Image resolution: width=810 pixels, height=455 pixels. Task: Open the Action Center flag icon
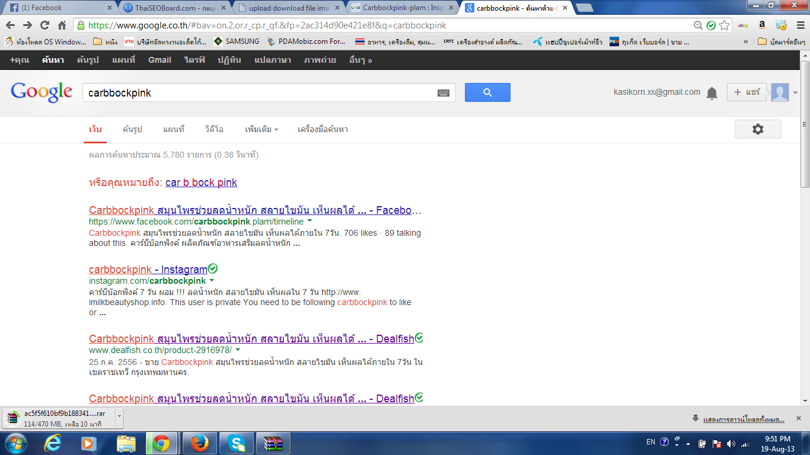(717, 443)
